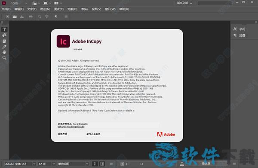Image resolution: width=258 pixels, height=168 pixels.
Task: Click the far right status bar menu icon
Action: (234, 164)
